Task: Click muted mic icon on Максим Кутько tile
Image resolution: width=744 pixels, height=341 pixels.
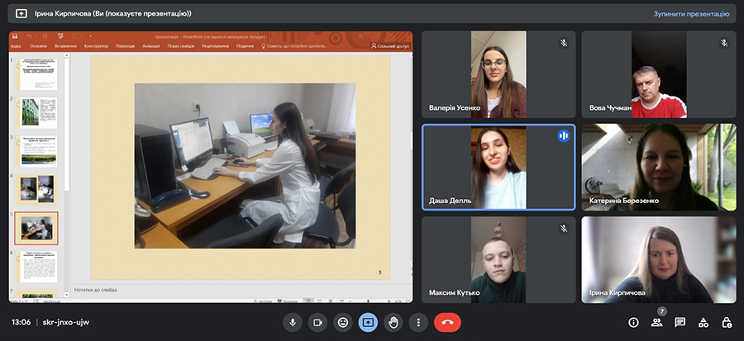Action: (564, 229)
